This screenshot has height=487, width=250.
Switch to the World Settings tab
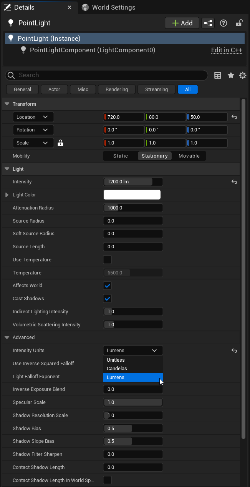[109, 7]
